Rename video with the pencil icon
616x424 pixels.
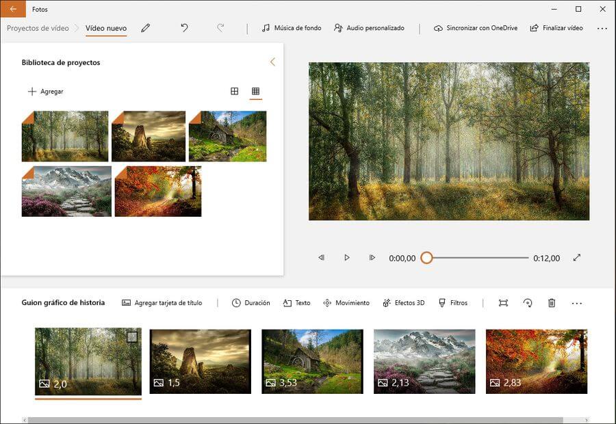146,28
